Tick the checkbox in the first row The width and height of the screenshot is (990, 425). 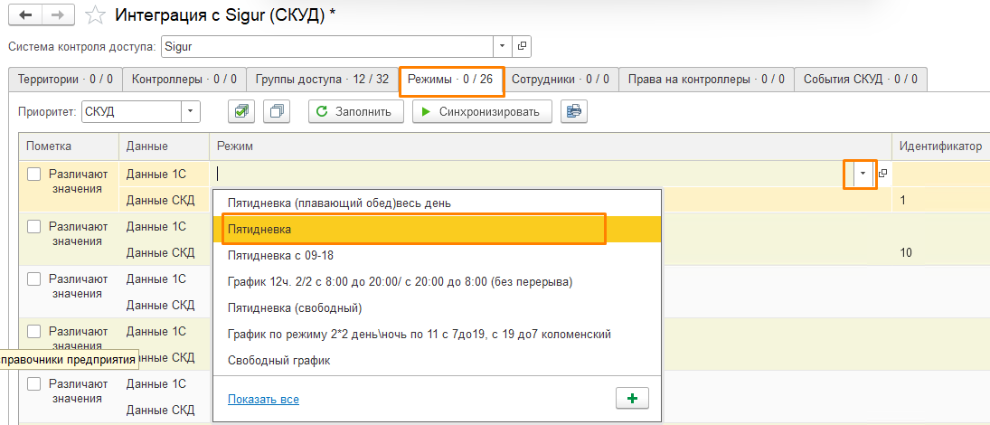click(34, 175)
